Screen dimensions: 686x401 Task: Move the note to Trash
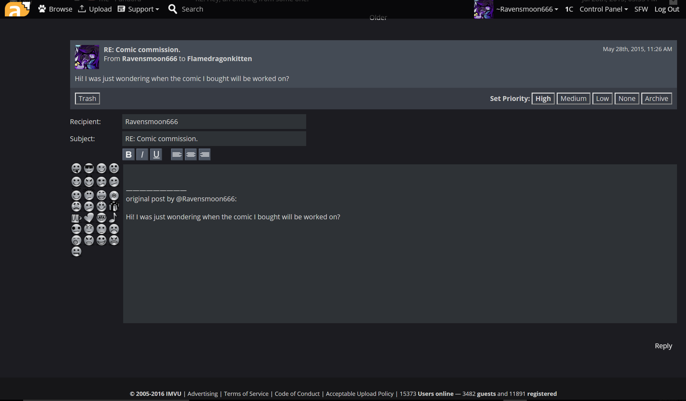[87, 98]
